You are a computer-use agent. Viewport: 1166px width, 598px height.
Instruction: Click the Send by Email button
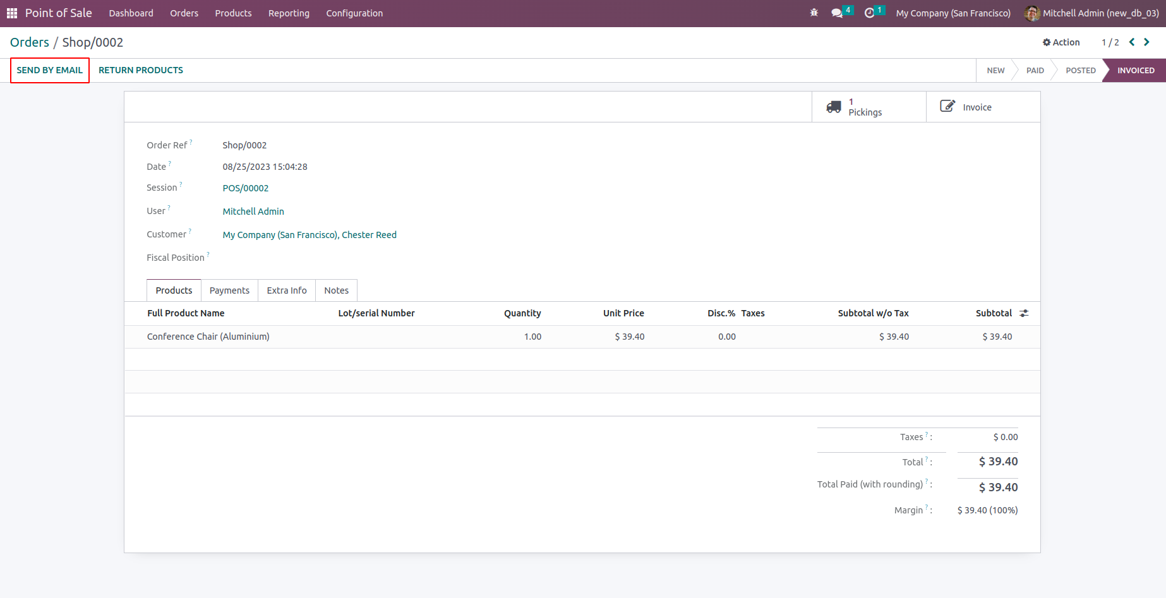tap(50, 70)
